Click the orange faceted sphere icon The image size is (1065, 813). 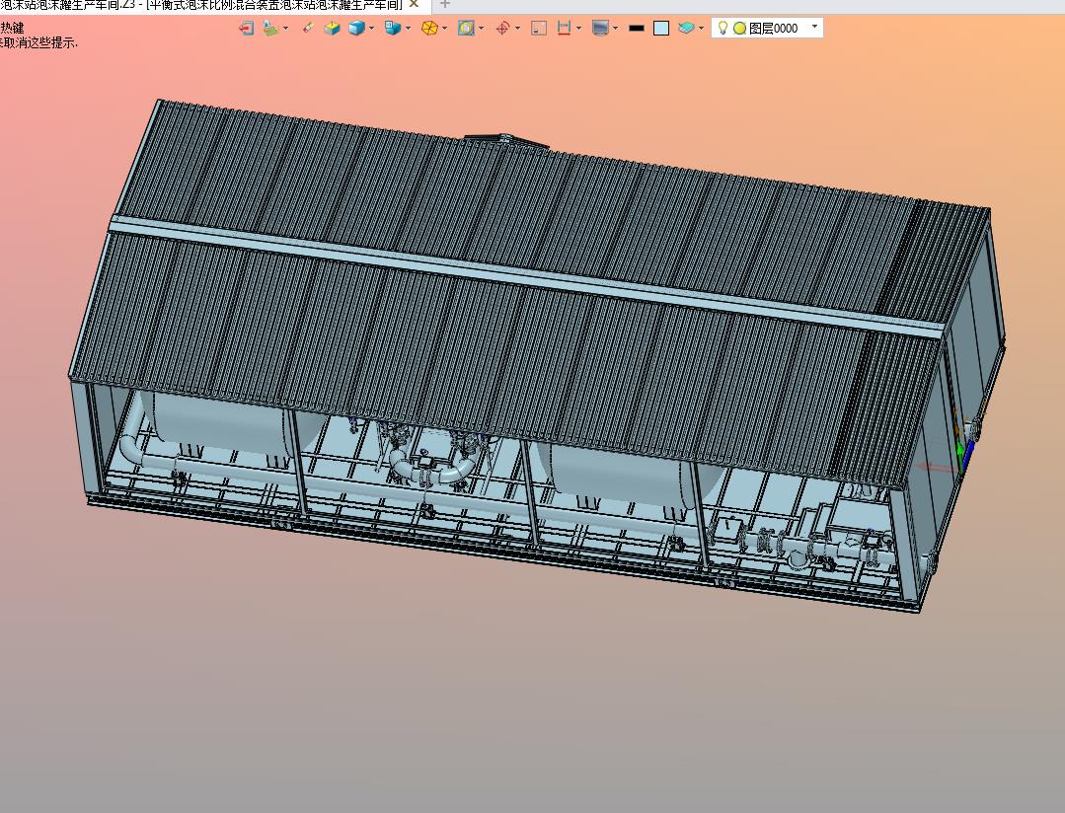coord(429,28)
